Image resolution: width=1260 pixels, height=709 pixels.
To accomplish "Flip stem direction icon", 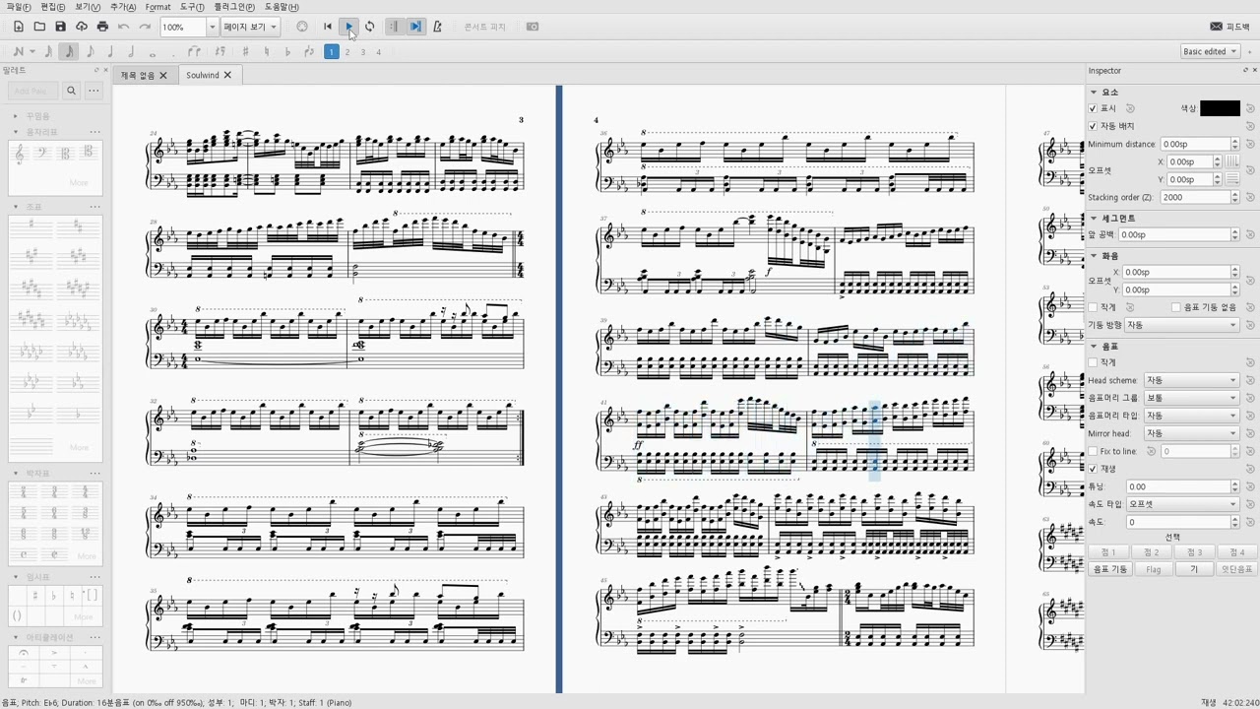I will pos(309,51).
